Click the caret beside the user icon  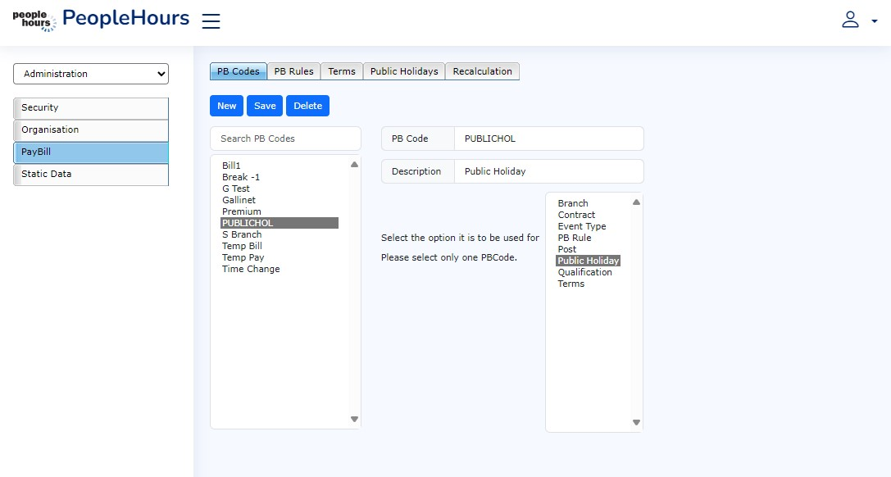(874, 22)
